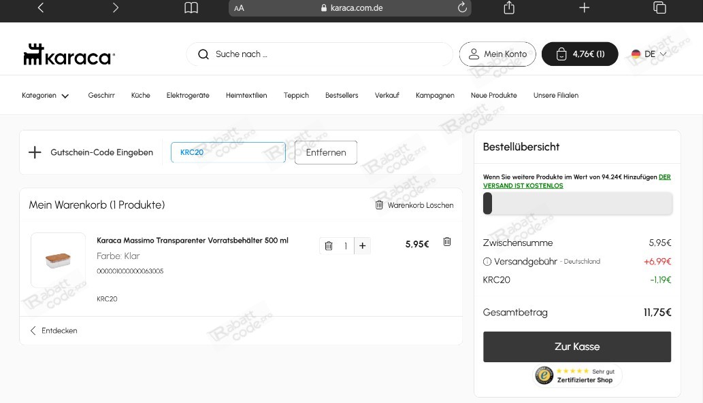Open the Trusted Shops Zertifizierter Shop badge
This screenshot has width=703, height=403.
coord(577,375)
